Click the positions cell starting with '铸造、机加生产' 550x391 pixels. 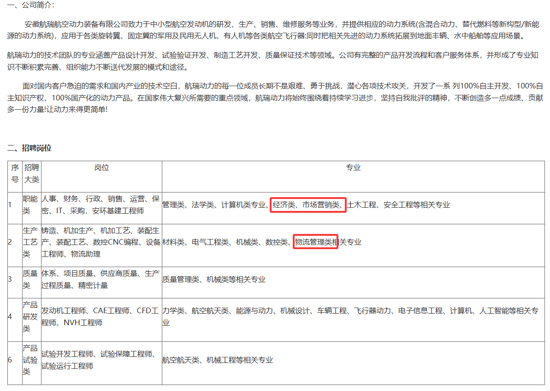click(101, 242)
